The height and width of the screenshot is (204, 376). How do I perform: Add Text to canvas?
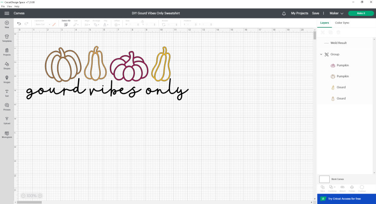[x=7, y=92]
